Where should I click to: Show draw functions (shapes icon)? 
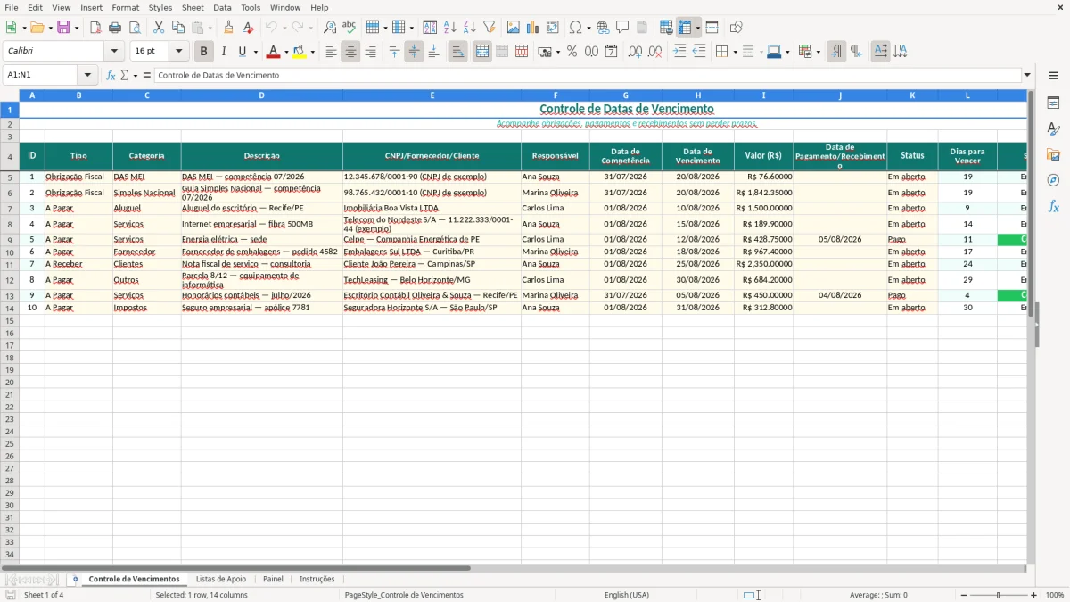pyautogui.click(x=737, y=28)
